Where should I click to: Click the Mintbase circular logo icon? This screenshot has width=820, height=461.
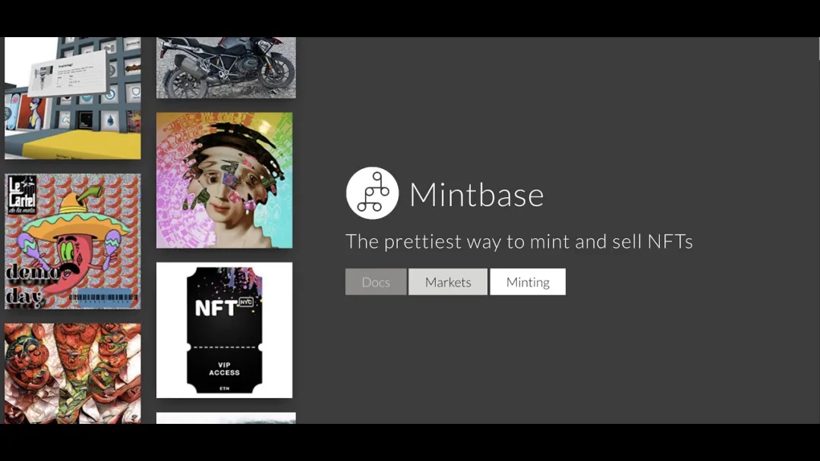pyautogui.click(x=372, y=193)
